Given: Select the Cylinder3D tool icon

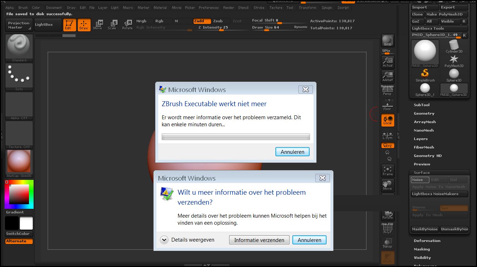Looking at the screenshot, I should click(x=454, y=47).
